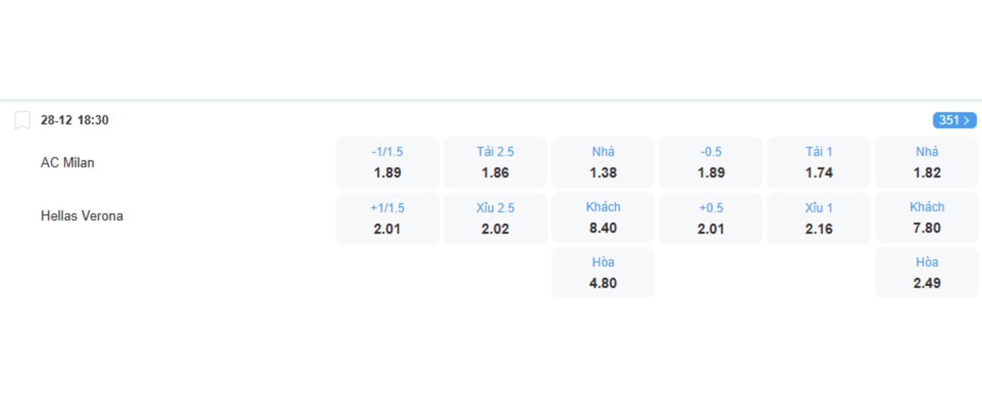This screenshot has width=982, height=405.
Task: Open the Hellas Verona team name
Action: pos(82,216)
